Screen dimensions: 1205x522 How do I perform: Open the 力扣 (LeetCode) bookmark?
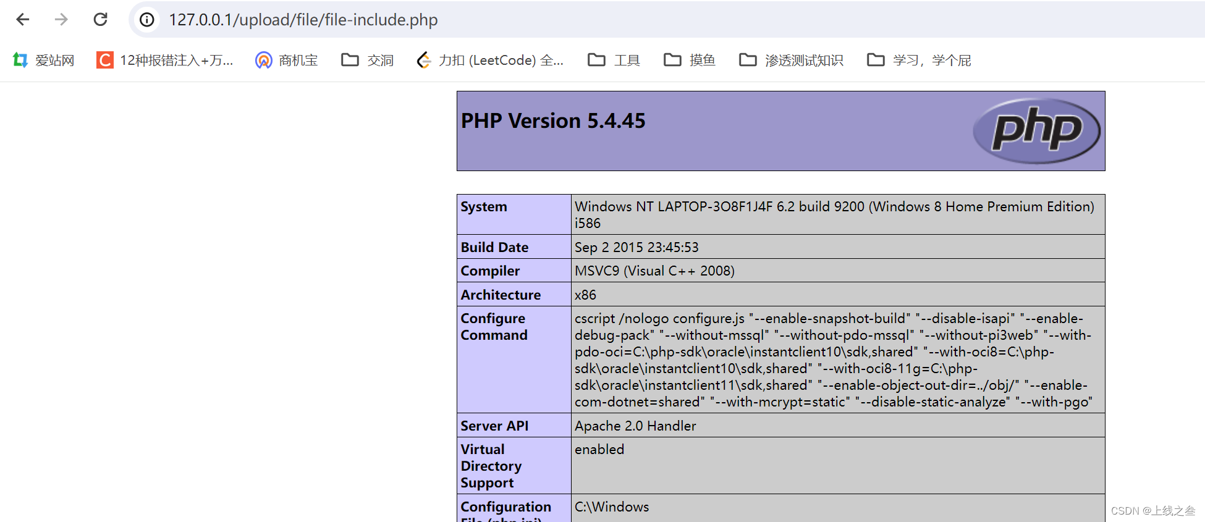[x=490, y=60]
